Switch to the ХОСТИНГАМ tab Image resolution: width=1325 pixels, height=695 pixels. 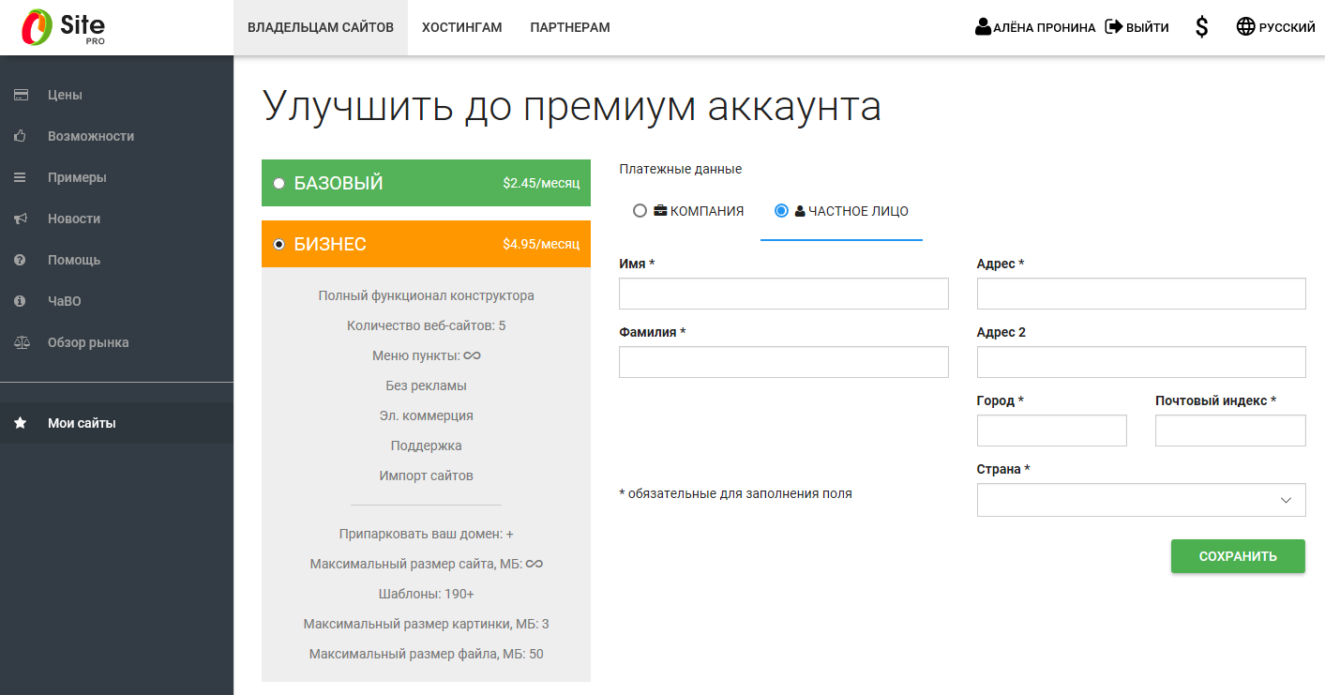(461, 27)
